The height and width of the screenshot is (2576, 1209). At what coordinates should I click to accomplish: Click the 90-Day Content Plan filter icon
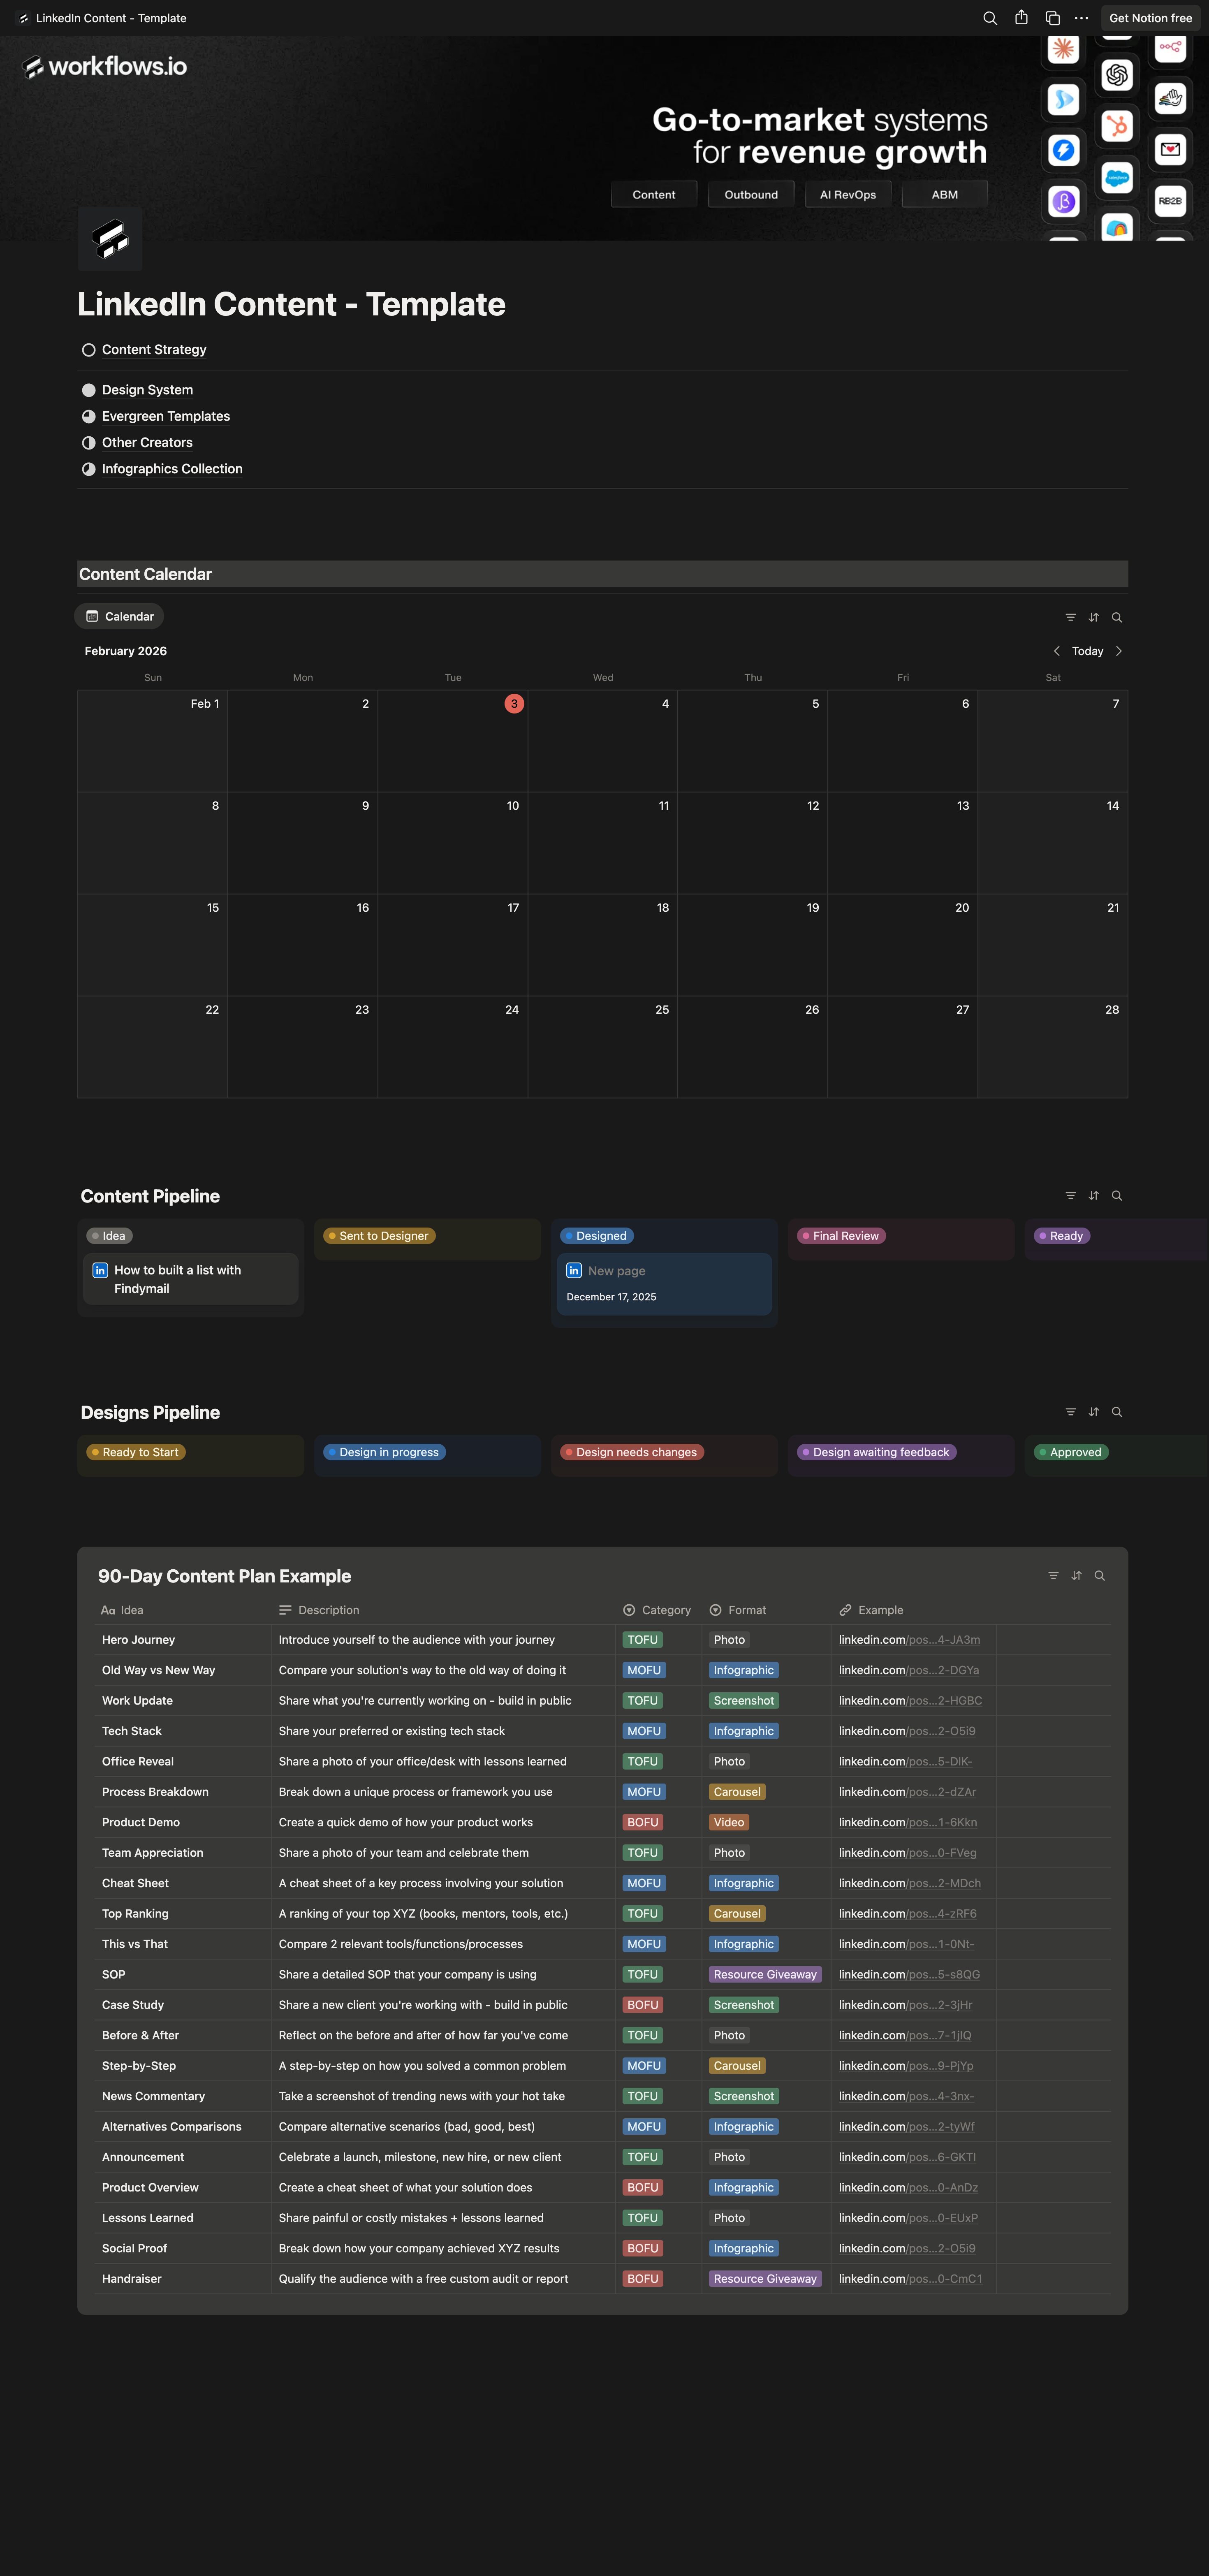pos(1053,1576)
